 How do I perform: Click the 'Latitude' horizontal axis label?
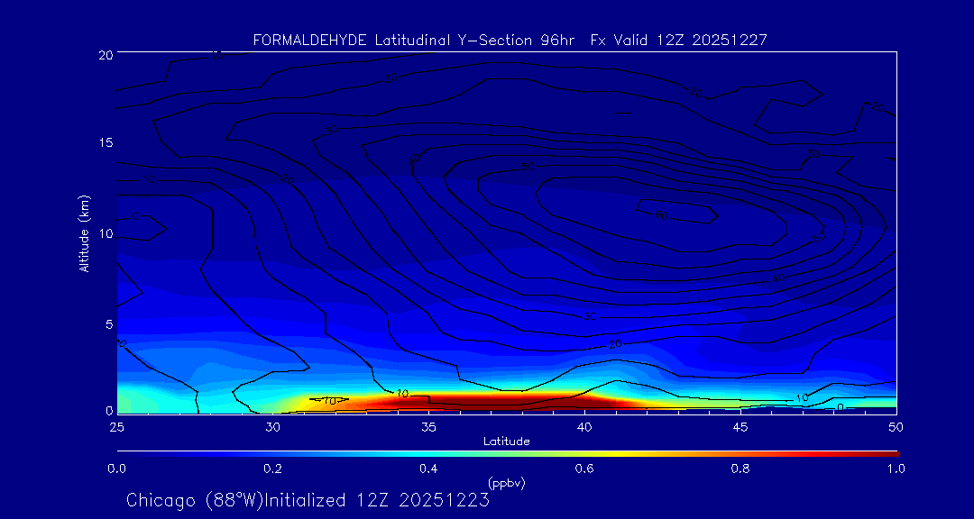click(507, 442)
